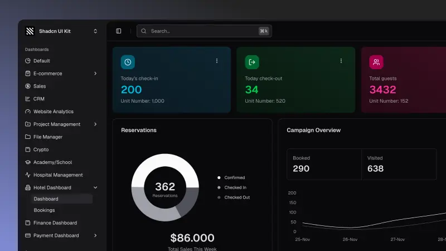
Task: Click the Checked Out legend dot
Action: coord(219,197)
